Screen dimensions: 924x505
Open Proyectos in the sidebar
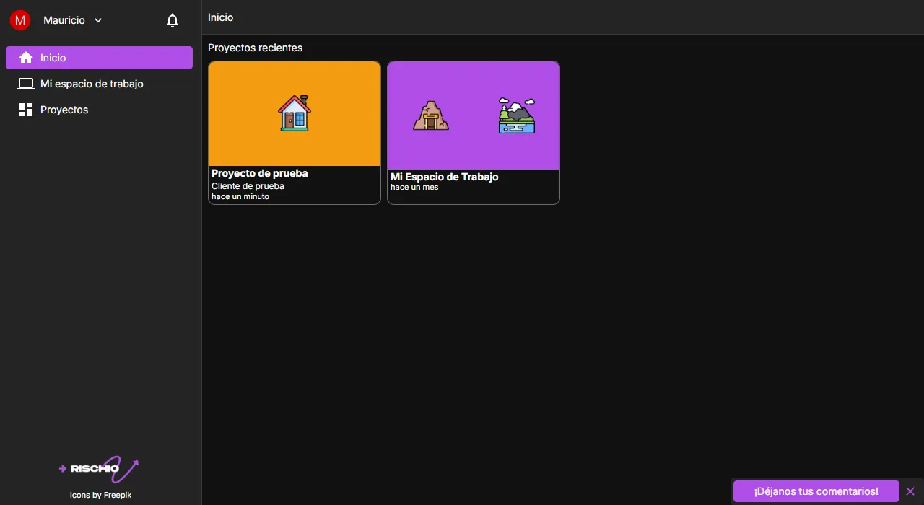coord(64,110)
